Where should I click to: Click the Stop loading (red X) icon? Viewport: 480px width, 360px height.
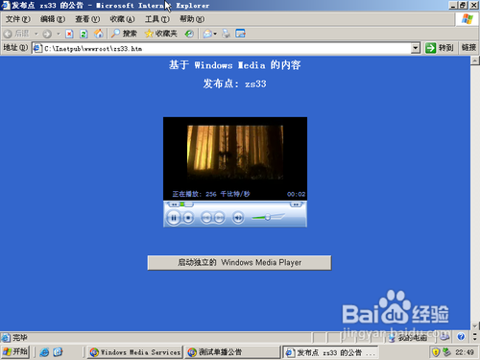pos(69,34)
